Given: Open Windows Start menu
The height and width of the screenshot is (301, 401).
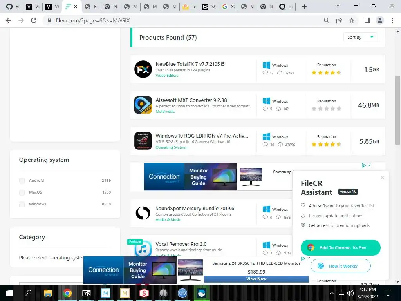Looking at the screenshot, I should coord(9,293).
